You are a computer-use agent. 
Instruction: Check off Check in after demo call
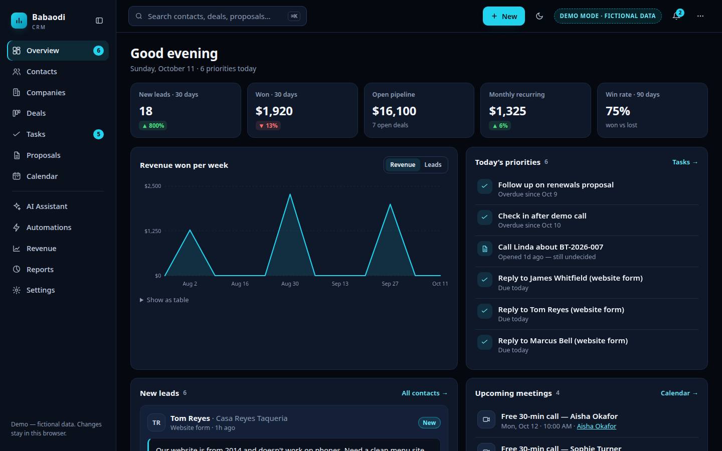pos(485,217)
